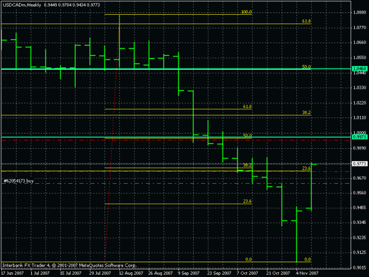
Task: Click the 26 Aug 2007 date label
Action: click(x=160, y=273)
